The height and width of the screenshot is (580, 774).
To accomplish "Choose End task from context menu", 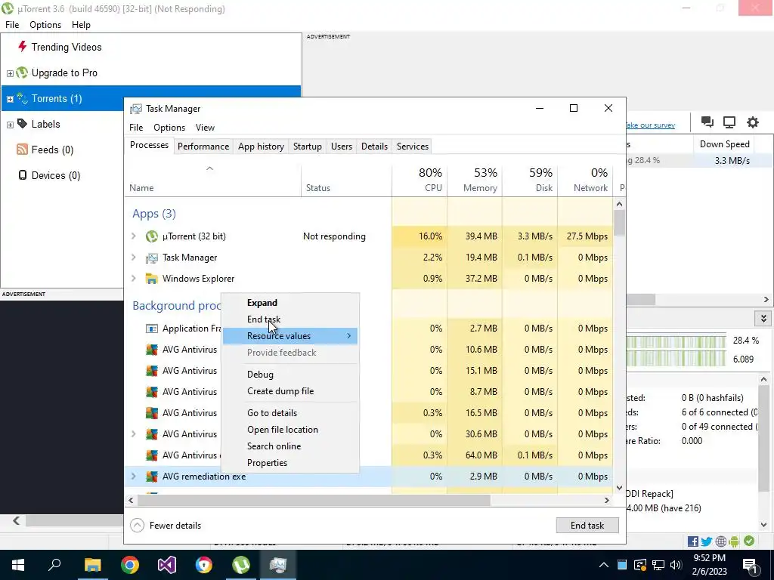I will (x=290, y=319).
